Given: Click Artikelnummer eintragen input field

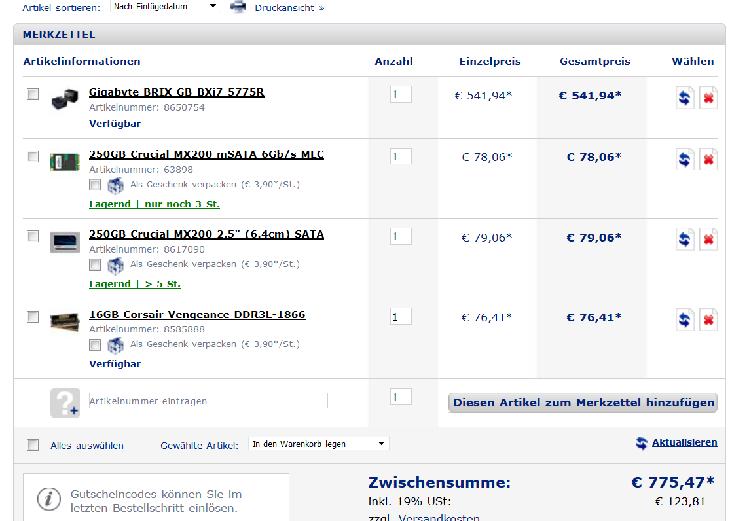Looking at the screenshot, I should (x=208, y=401).
